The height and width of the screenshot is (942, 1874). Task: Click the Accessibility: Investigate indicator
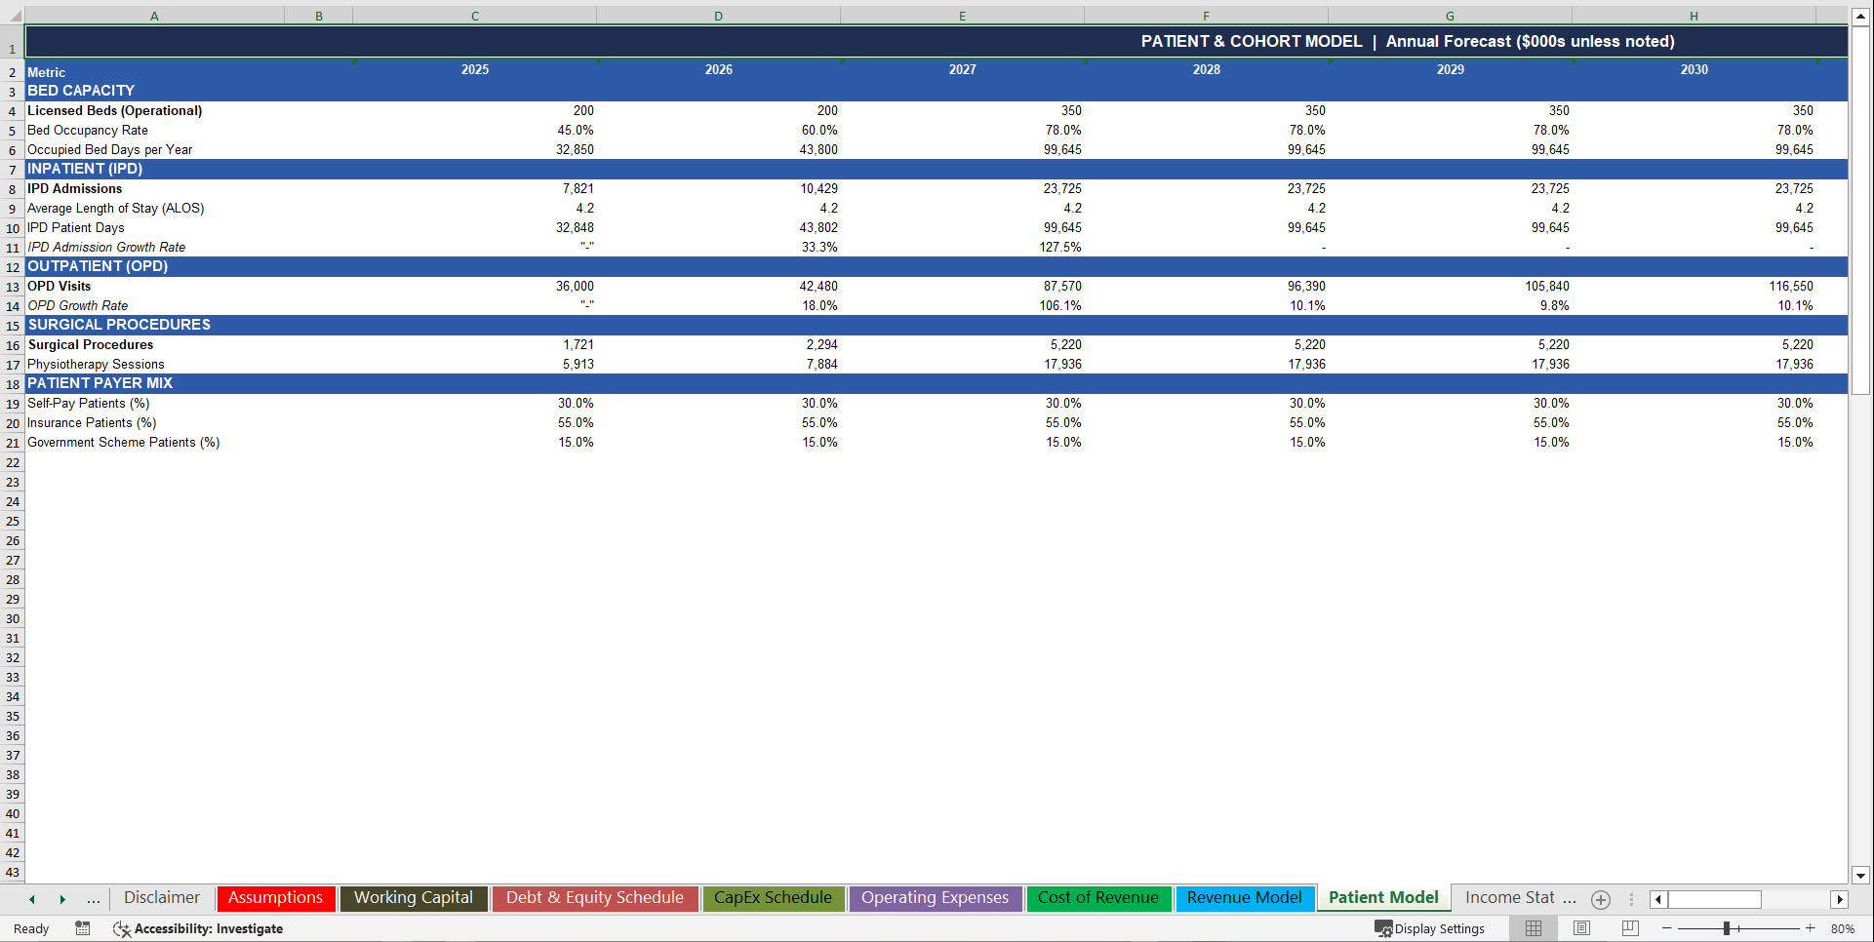(198, 928)
